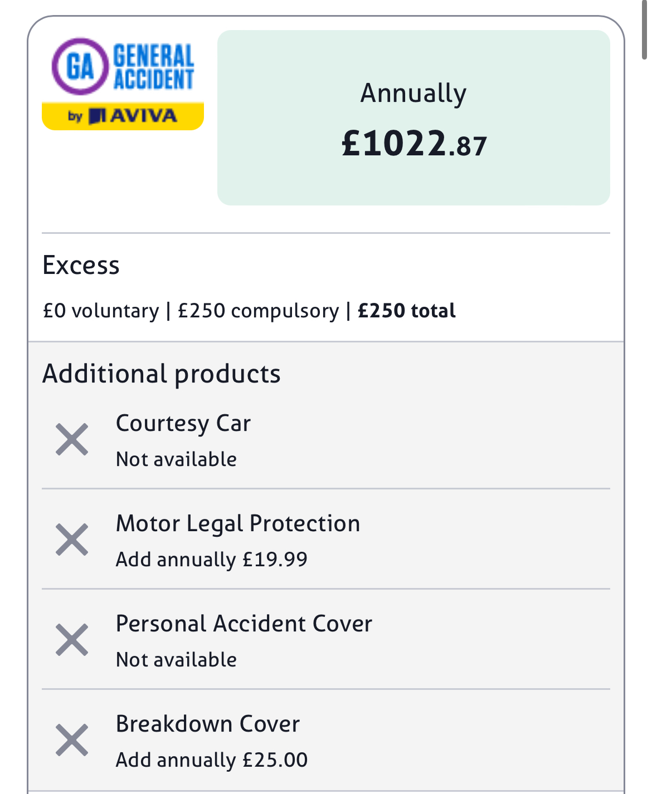Click the Aviva yellow banner badge
This screenshot has width=652, height=794.
pos(123,116)
